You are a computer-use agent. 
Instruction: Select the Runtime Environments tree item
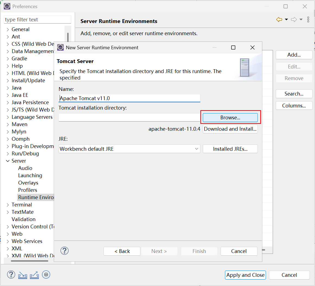(36, 197)
